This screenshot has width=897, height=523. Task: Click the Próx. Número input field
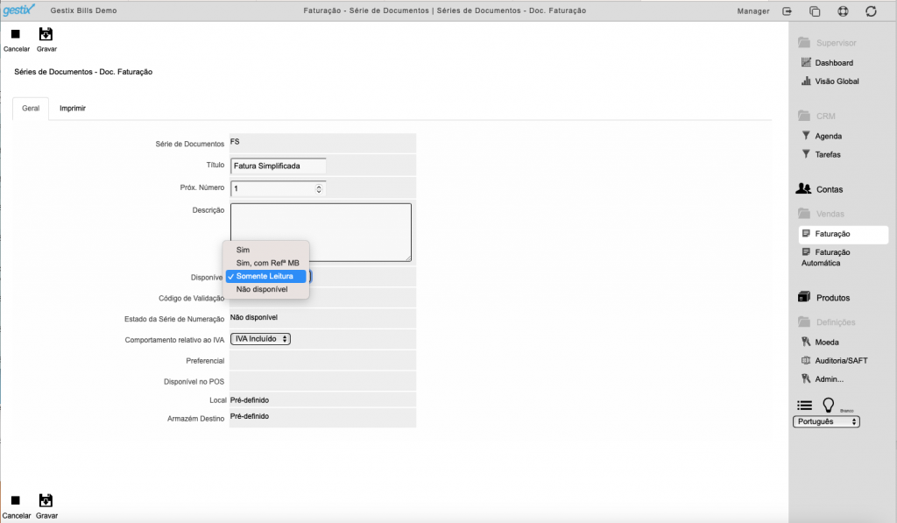[278, 189]
